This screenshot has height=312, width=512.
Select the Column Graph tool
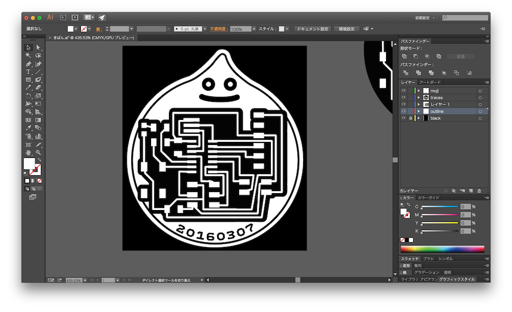point(38,136)
